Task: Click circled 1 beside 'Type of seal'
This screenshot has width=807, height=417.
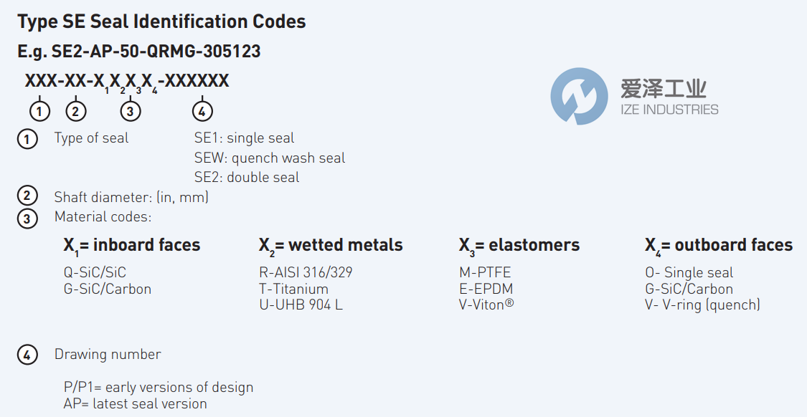Action: click(27, 139)
